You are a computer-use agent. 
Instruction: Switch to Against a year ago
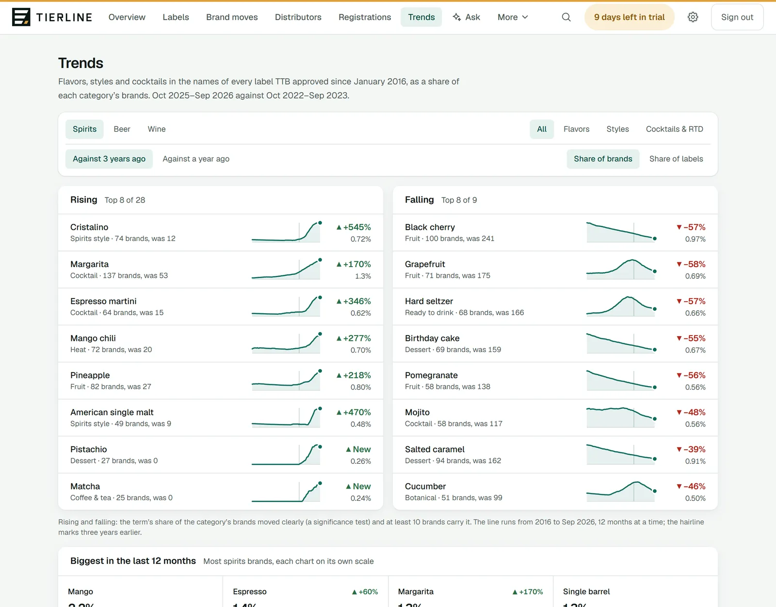tap(196, 159)
